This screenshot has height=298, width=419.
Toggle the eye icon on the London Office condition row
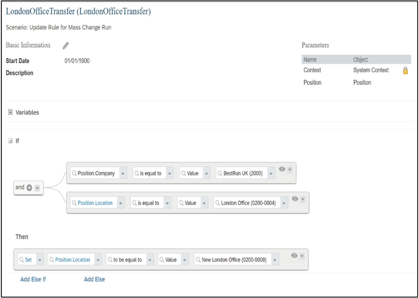pyautogui.click(x=295, y=199)
